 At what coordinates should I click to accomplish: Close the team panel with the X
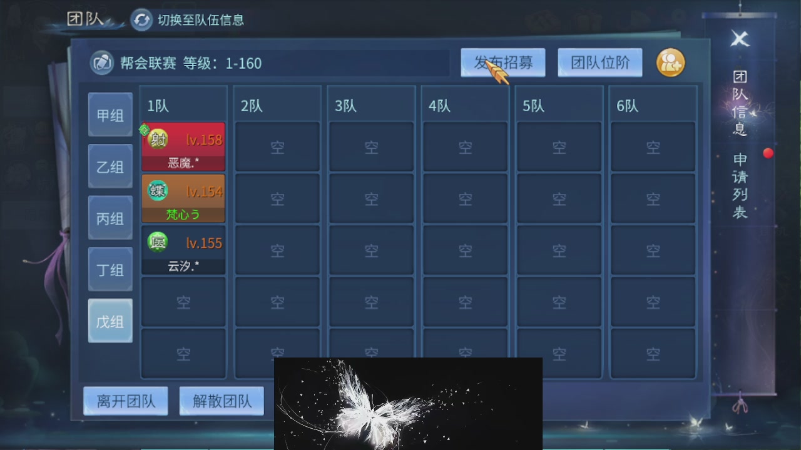pyautogui.click(x=740, y=39)
